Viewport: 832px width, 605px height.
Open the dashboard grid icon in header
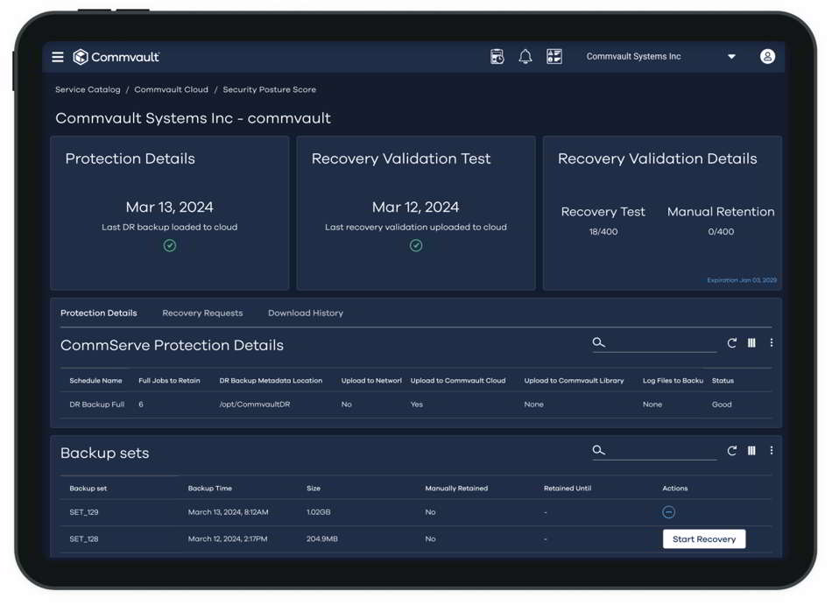tap(554, 57)
